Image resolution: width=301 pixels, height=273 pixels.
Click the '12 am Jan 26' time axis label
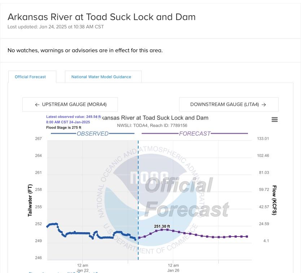coord(173,268)
